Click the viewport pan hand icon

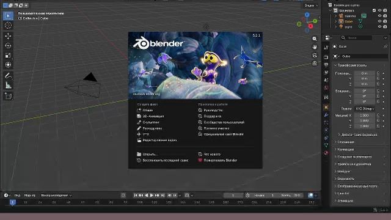[315, 47]
